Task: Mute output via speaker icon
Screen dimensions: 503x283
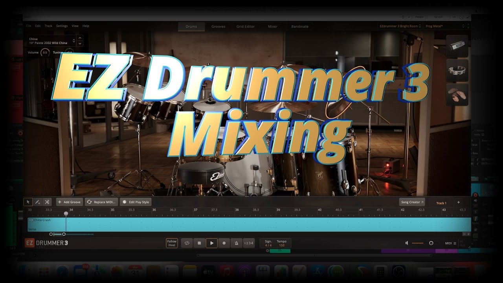Action: tap(407, 243)
